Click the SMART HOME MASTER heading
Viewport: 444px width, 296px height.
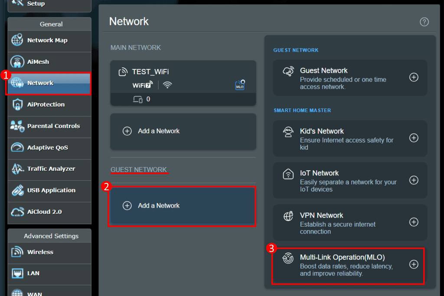coord(302,111)
